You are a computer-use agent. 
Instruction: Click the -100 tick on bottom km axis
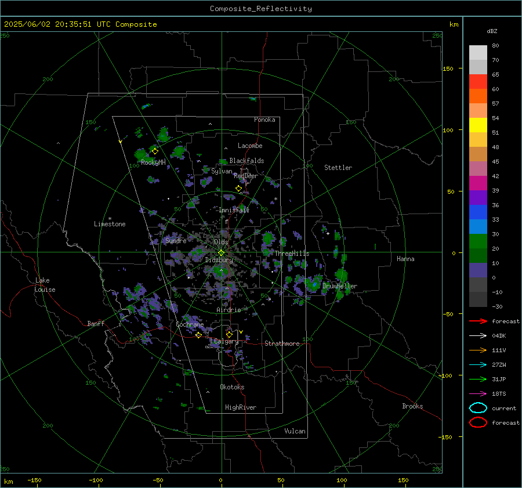96,480
